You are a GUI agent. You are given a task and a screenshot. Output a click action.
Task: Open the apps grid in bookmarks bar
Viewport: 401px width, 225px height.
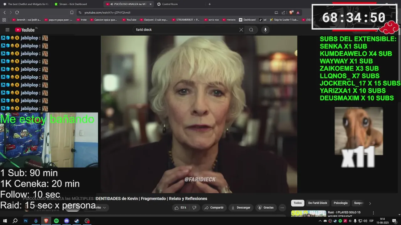click(4, 20)
